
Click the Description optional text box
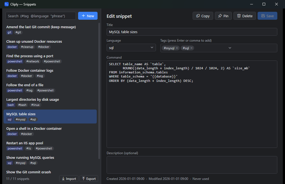coord(192,165)
